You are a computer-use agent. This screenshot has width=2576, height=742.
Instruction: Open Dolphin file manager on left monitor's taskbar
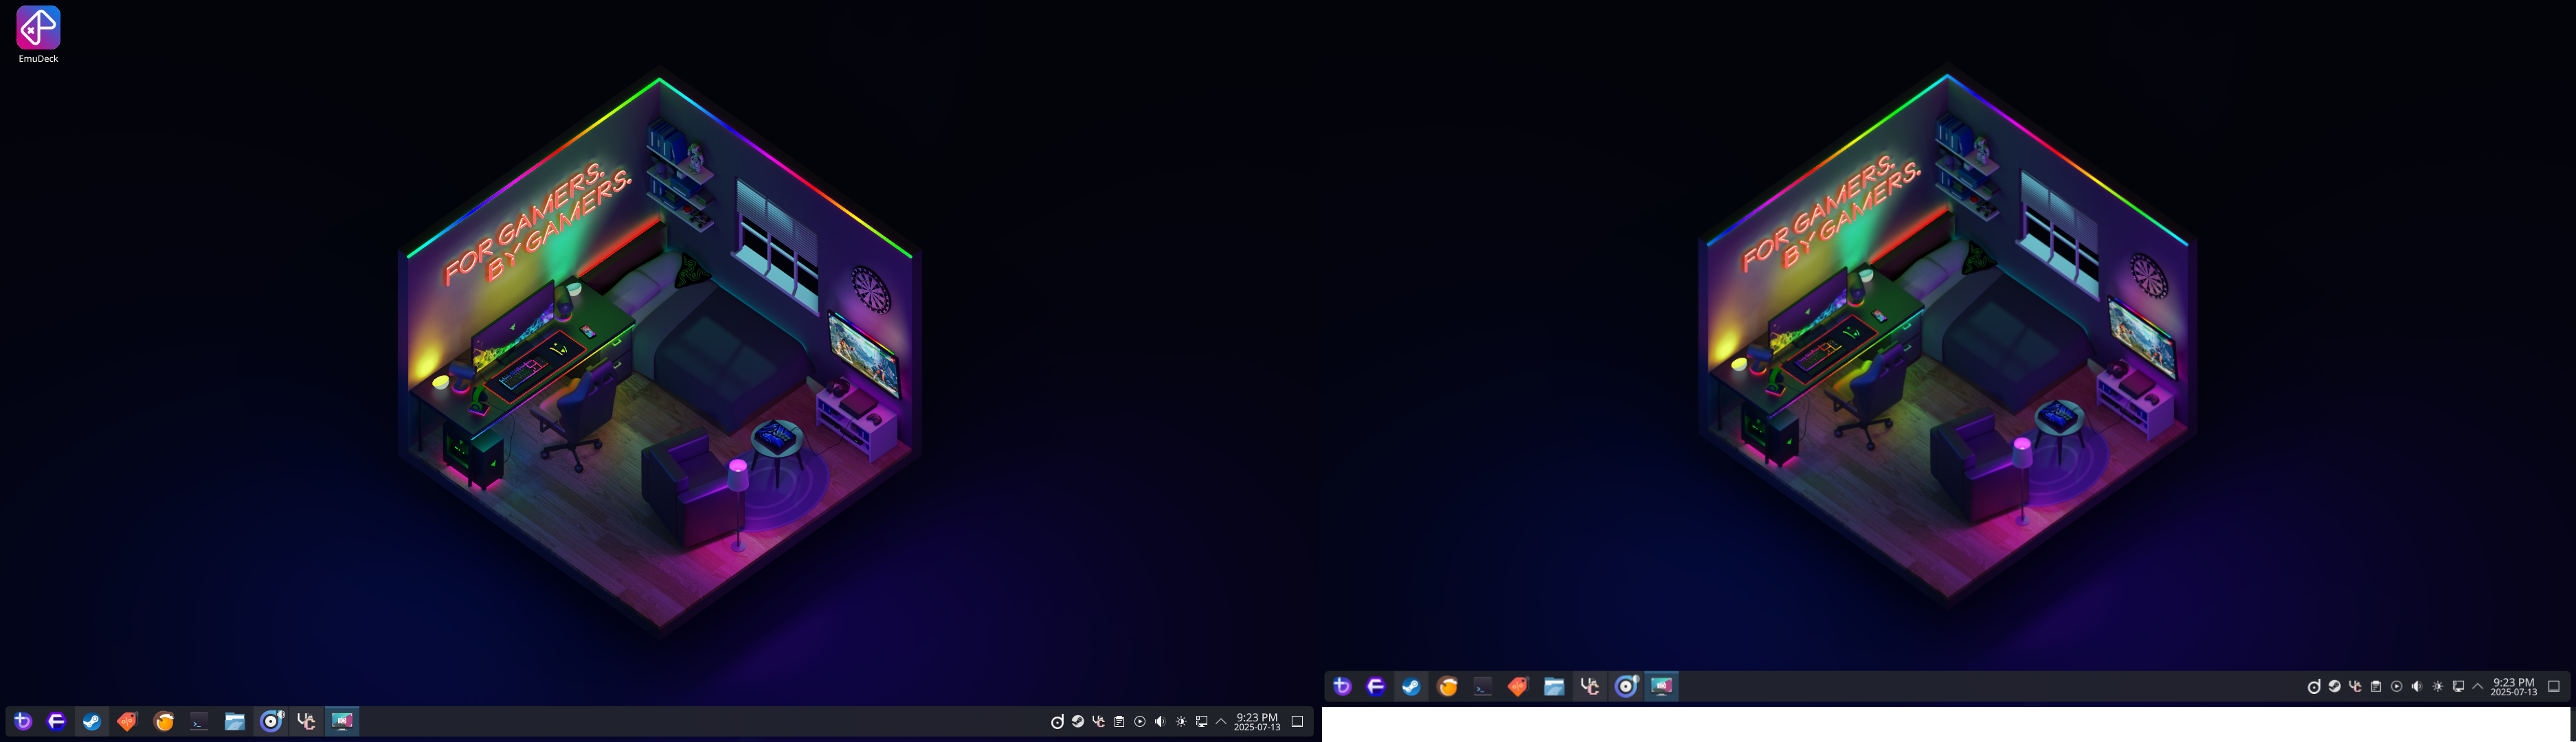[235, 721]
